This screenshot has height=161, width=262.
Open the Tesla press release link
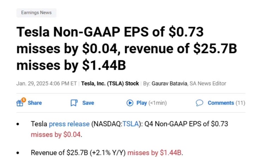click(x=69, y=124)
